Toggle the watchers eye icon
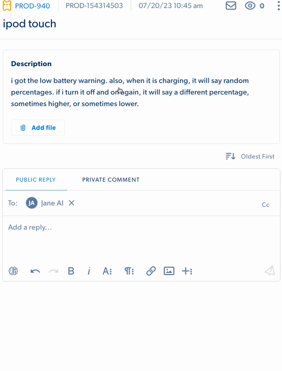The width and height of the screenshot is (282, 371). 250,6
